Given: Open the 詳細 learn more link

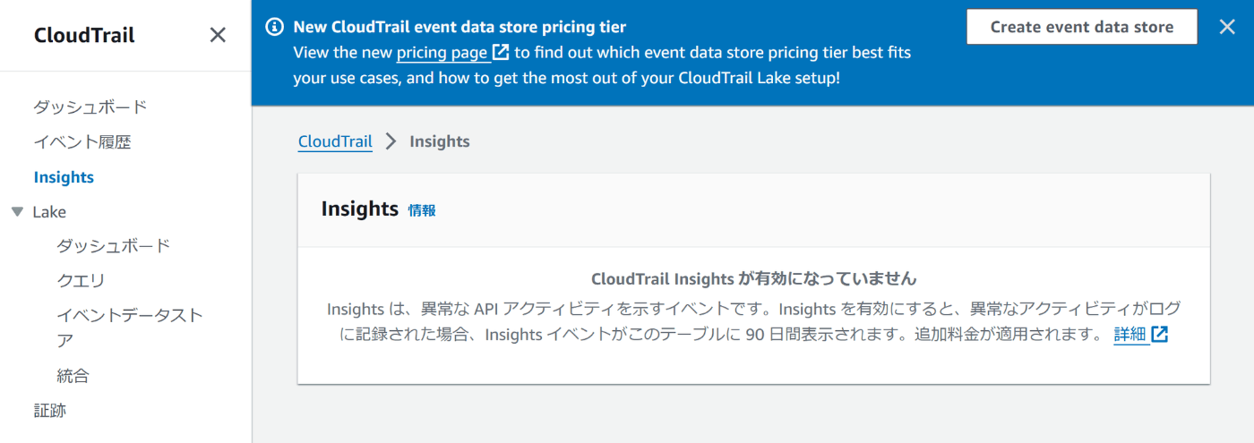Looking at the screenshot, I should point(1130,335).
